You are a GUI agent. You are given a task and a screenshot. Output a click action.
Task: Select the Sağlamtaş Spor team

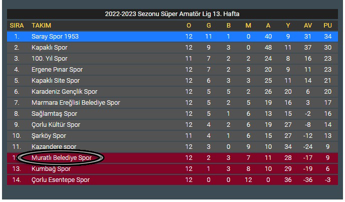[54, 114]
